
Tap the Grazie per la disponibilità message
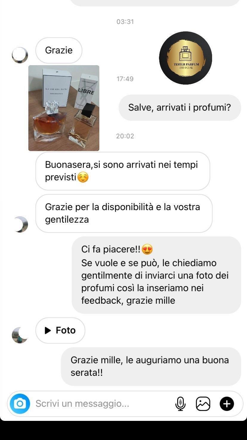tap(124, 213)
